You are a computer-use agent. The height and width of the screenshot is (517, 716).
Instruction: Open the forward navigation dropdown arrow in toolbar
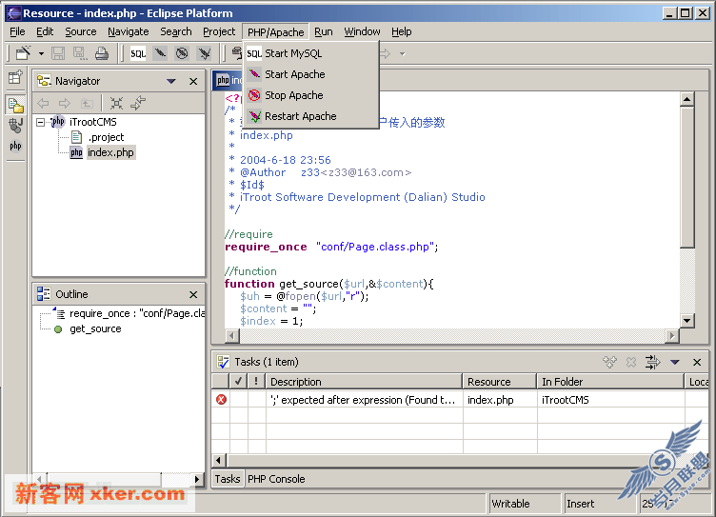click(403, 54)
